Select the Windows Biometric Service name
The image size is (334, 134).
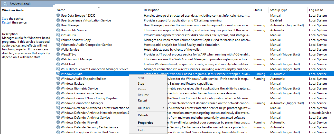[79, 88]
